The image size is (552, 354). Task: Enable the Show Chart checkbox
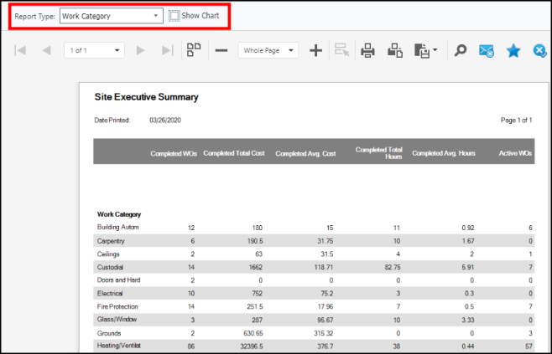pyautogui.click(x=174, y=16)
